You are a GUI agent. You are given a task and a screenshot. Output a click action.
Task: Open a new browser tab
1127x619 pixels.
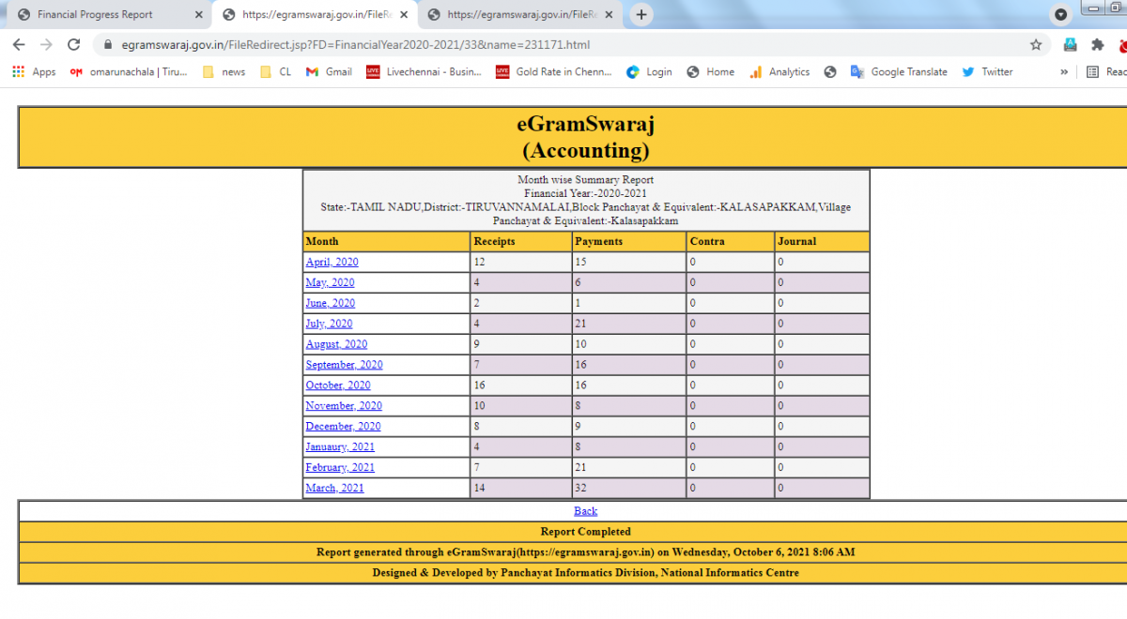pyautogui.click(x=641, y=15)
